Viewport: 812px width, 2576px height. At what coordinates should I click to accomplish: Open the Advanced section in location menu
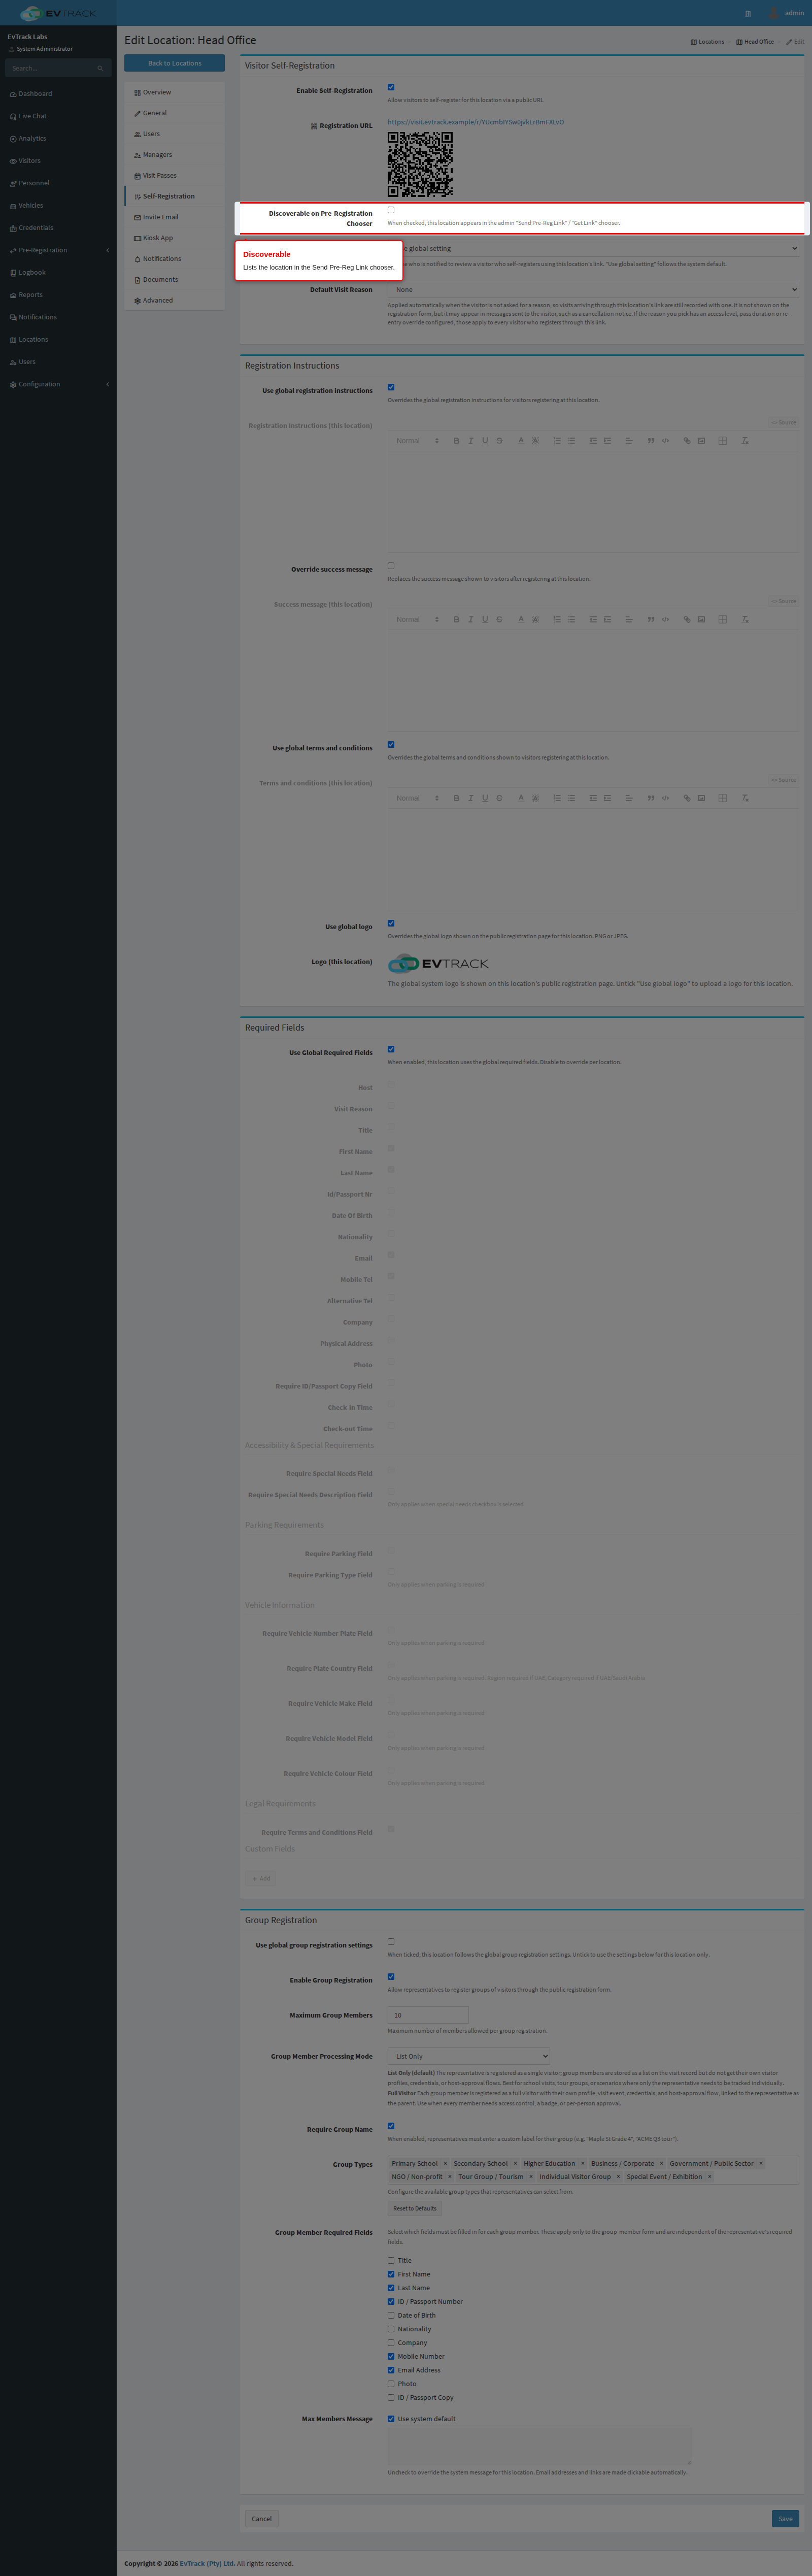coord(174,300)
